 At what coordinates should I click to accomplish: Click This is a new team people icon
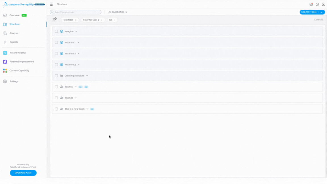click(x=62, y=109)
